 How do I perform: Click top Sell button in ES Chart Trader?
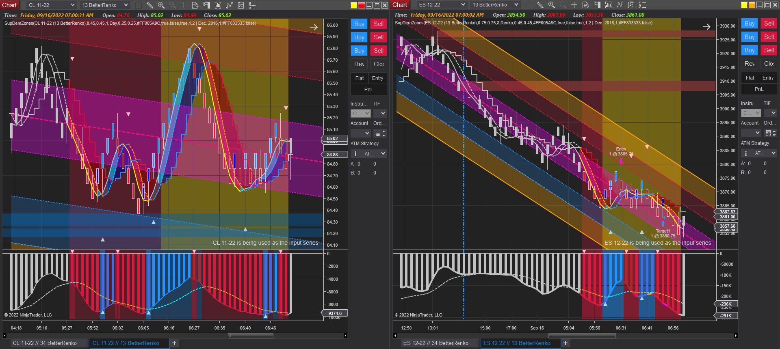click(x=769, y=24)
